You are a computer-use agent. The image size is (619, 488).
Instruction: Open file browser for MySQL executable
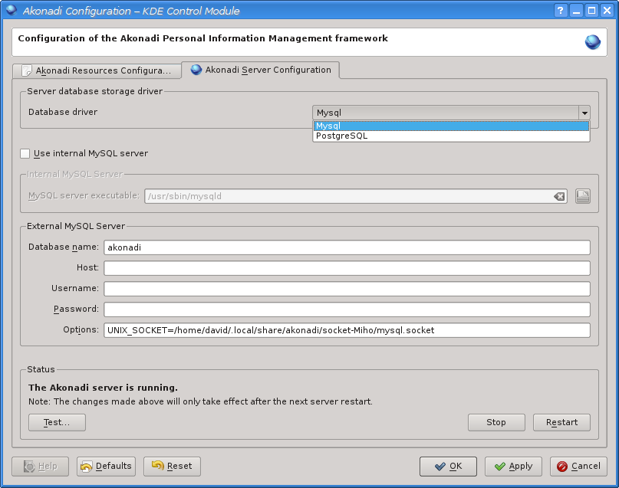(x=583, y=196)
